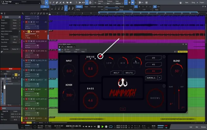Solo the G_DST_SHIM track
The height and width of the screenshot is (130, 207).
click(x=29, y=51)
